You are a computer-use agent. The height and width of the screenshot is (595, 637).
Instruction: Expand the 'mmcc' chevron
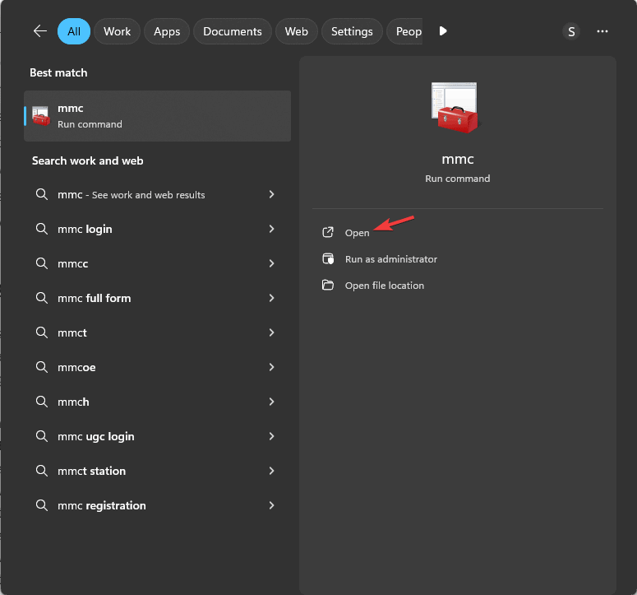pos(271,263)
